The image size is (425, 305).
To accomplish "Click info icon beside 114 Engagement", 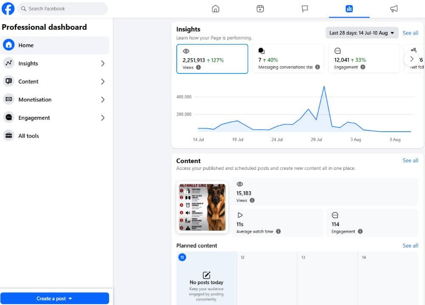I will point(360,232).
